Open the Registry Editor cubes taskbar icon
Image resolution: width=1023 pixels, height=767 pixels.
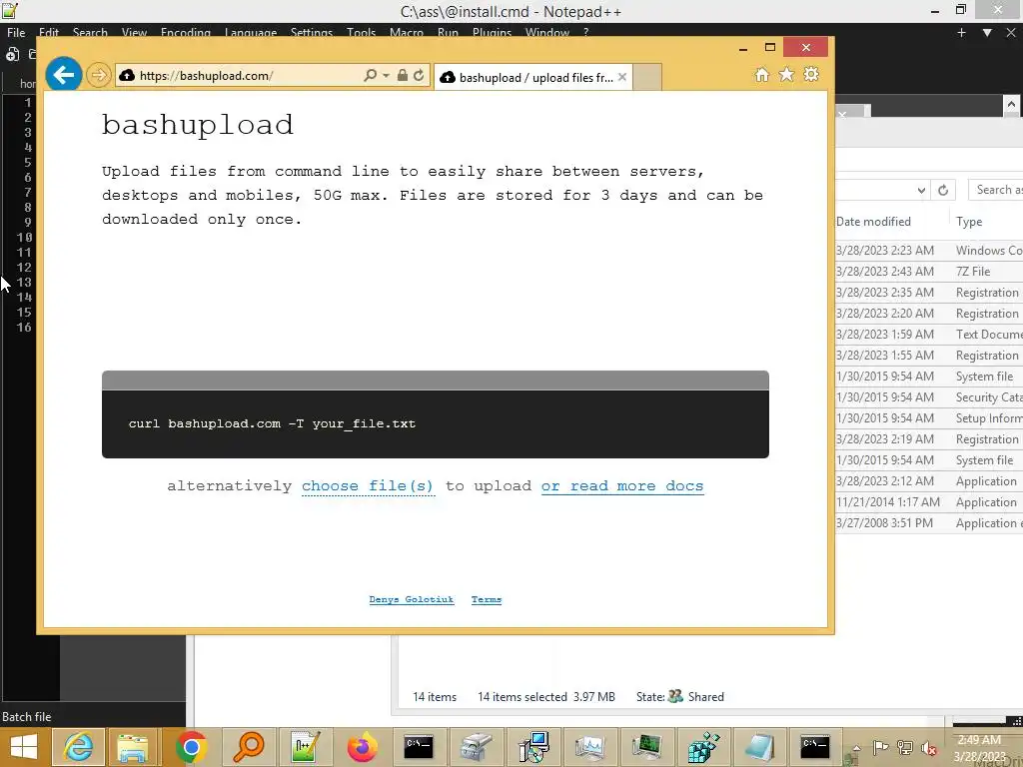[x=703, y=747]
